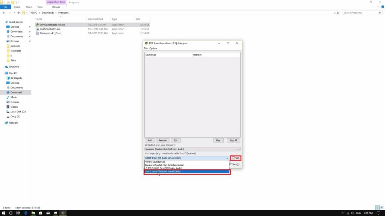Open the Soundboard File menu
The image size is (385, 216).
pyautogui.click(x=146, y=48)
